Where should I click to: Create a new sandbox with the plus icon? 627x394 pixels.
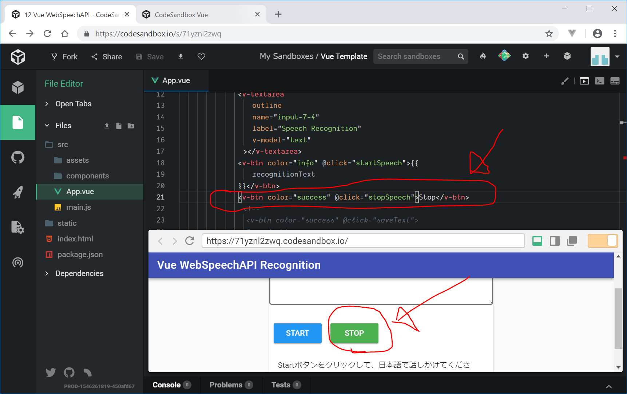point(546,56)
